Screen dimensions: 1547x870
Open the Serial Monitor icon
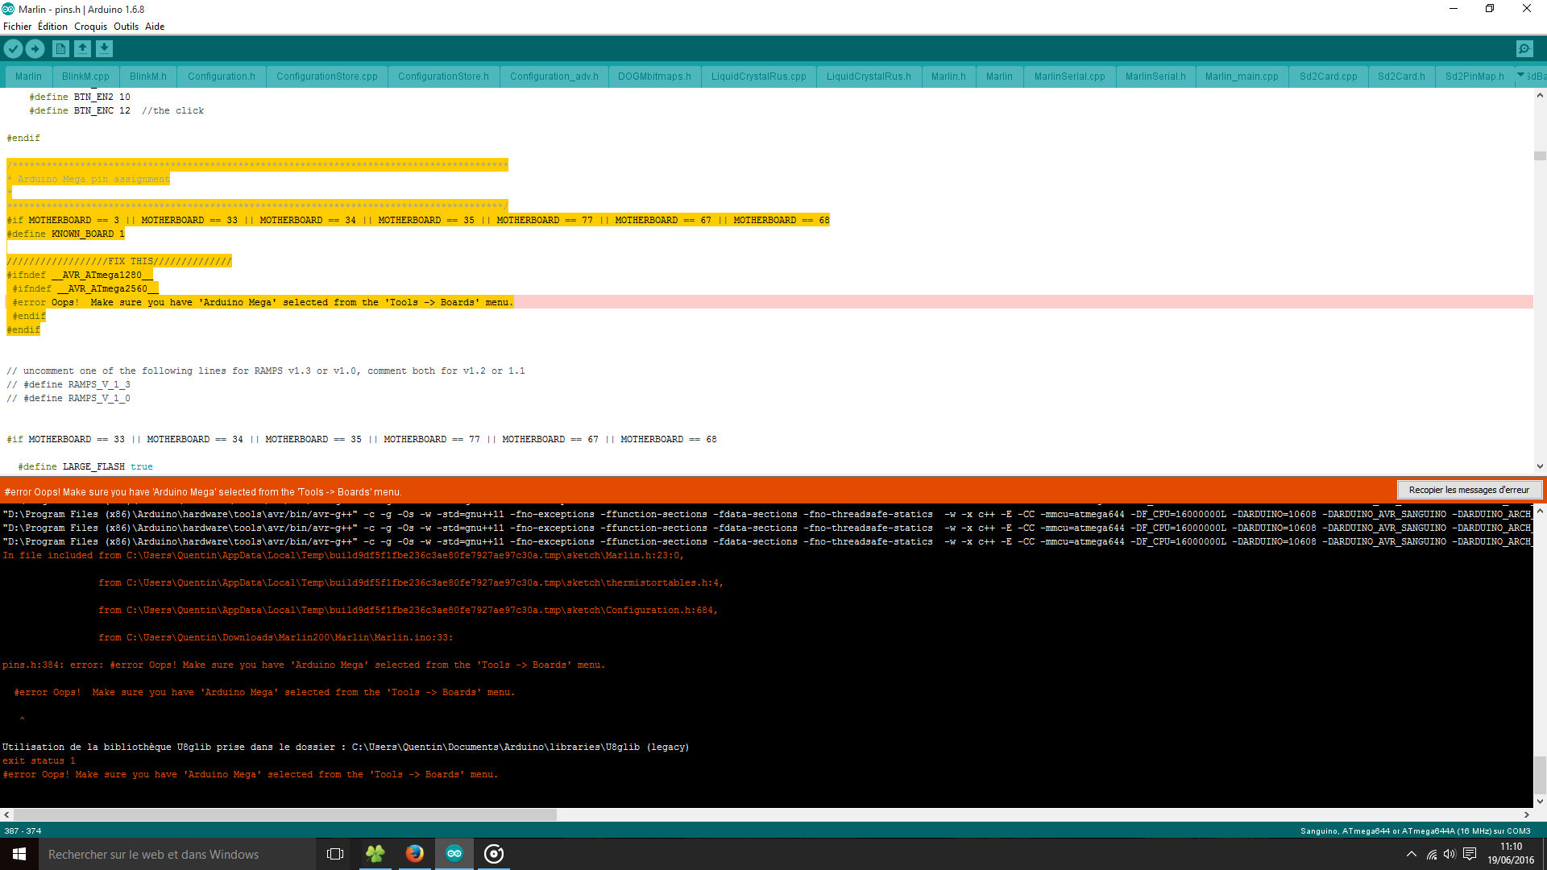pyautogui.click(x=1524, y=49)
